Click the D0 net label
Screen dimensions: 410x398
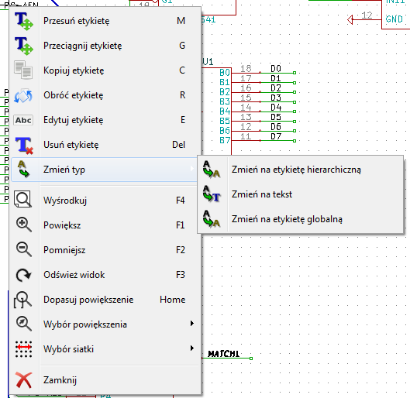click(x=276, y=69)
